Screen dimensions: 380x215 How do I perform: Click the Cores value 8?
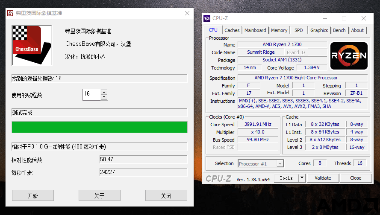320,163
